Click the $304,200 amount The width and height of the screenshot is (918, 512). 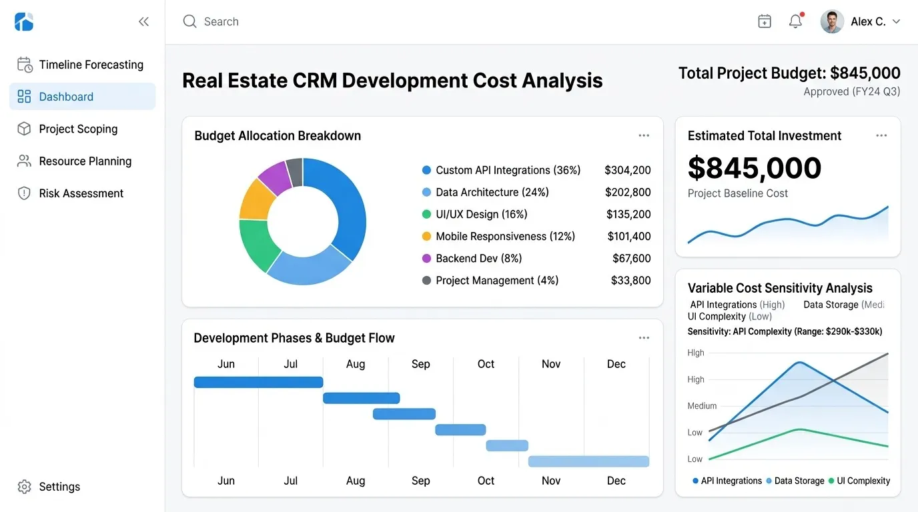coord(628,170)
